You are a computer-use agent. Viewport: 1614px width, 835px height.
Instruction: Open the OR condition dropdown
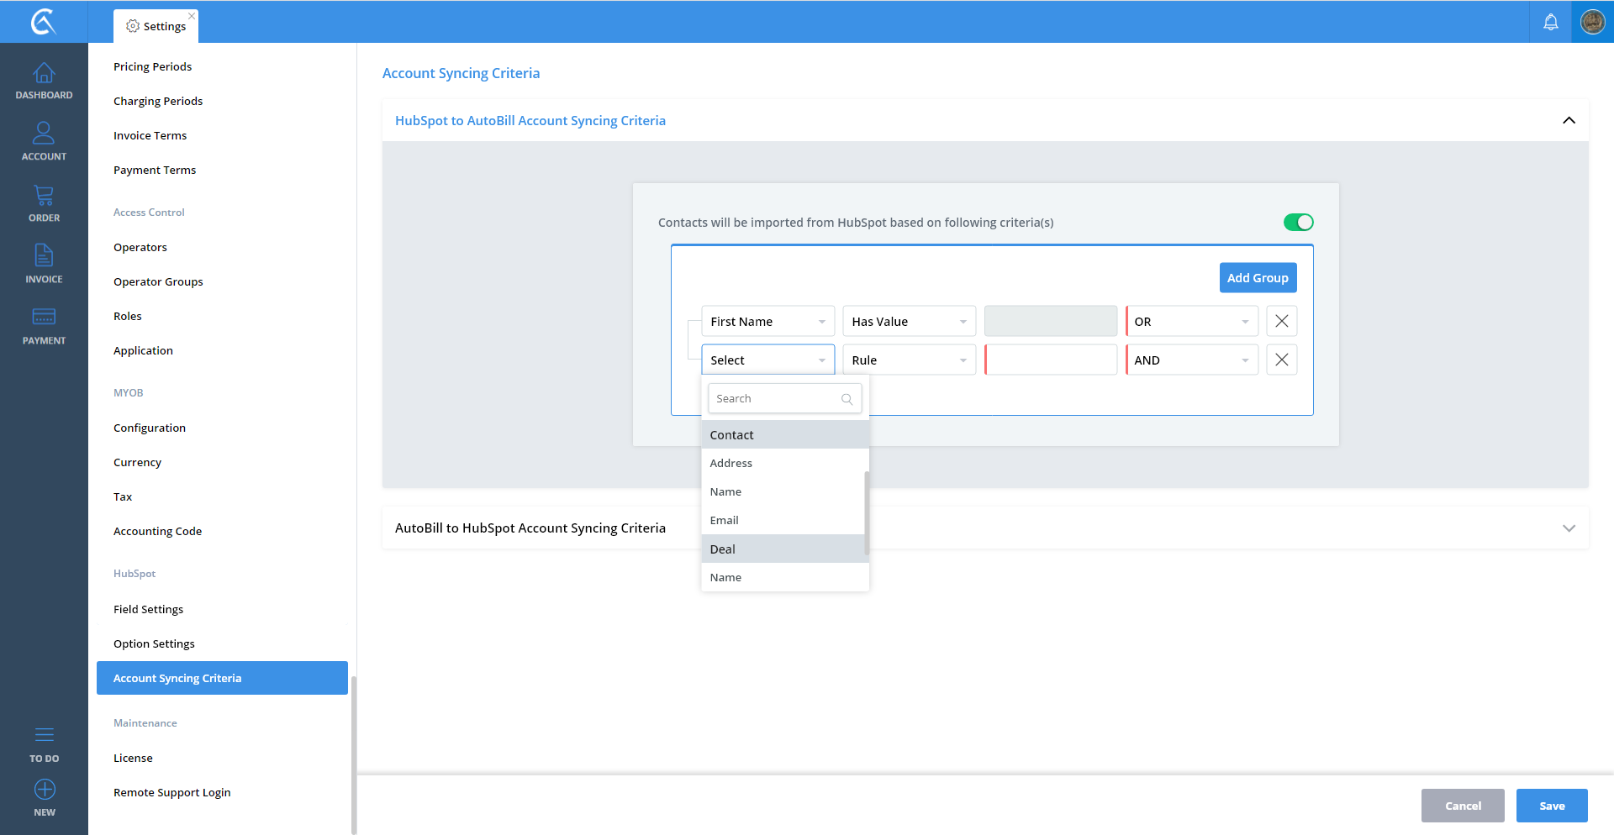[x=1191, y=322]
